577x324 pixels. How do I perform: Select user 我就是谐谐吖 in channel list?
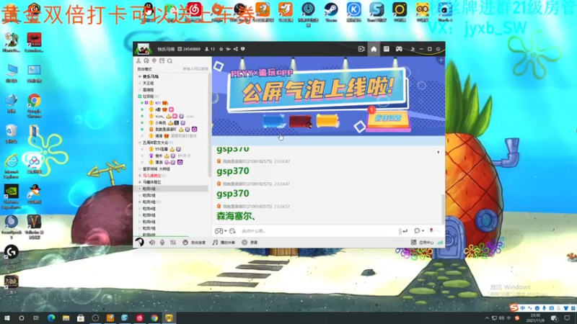[x=166, y=130]
